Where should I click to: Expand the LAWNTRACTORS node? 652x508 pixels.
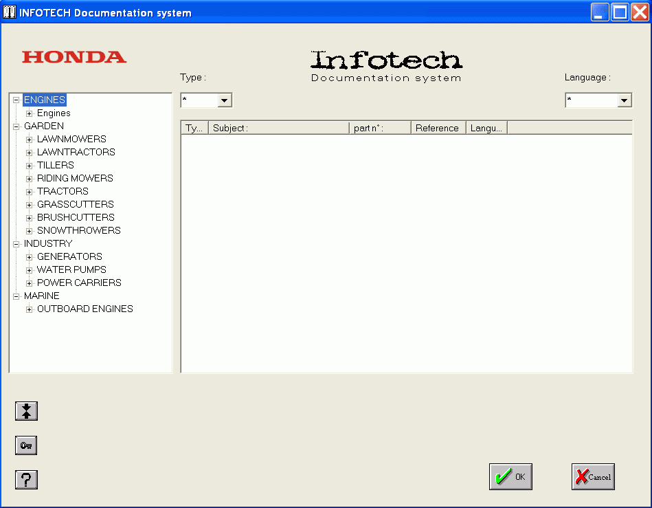click(29, 153)
